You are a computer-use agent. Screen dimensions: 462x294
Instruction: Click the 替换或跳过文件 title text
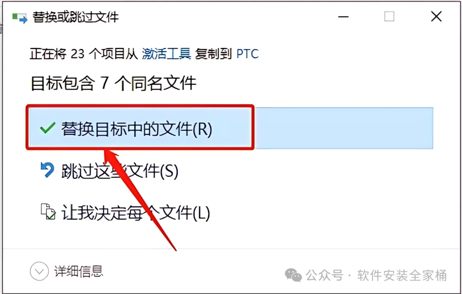pyautogui.click(x=76, y=18)
